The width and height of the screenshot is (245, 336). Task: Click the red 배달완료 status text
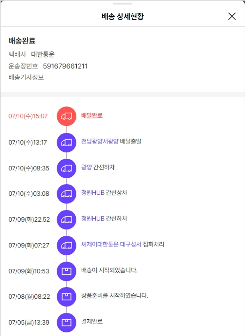92,116
